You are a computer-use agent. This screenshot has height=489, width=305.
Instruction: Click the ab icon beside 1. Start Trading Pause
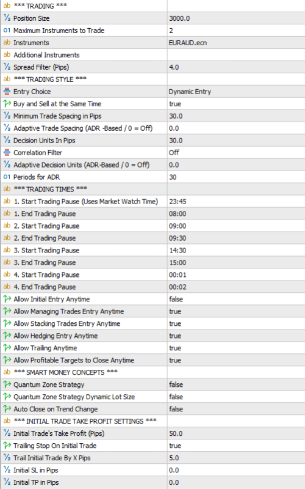pyautogui.click(x=7, y=201)
